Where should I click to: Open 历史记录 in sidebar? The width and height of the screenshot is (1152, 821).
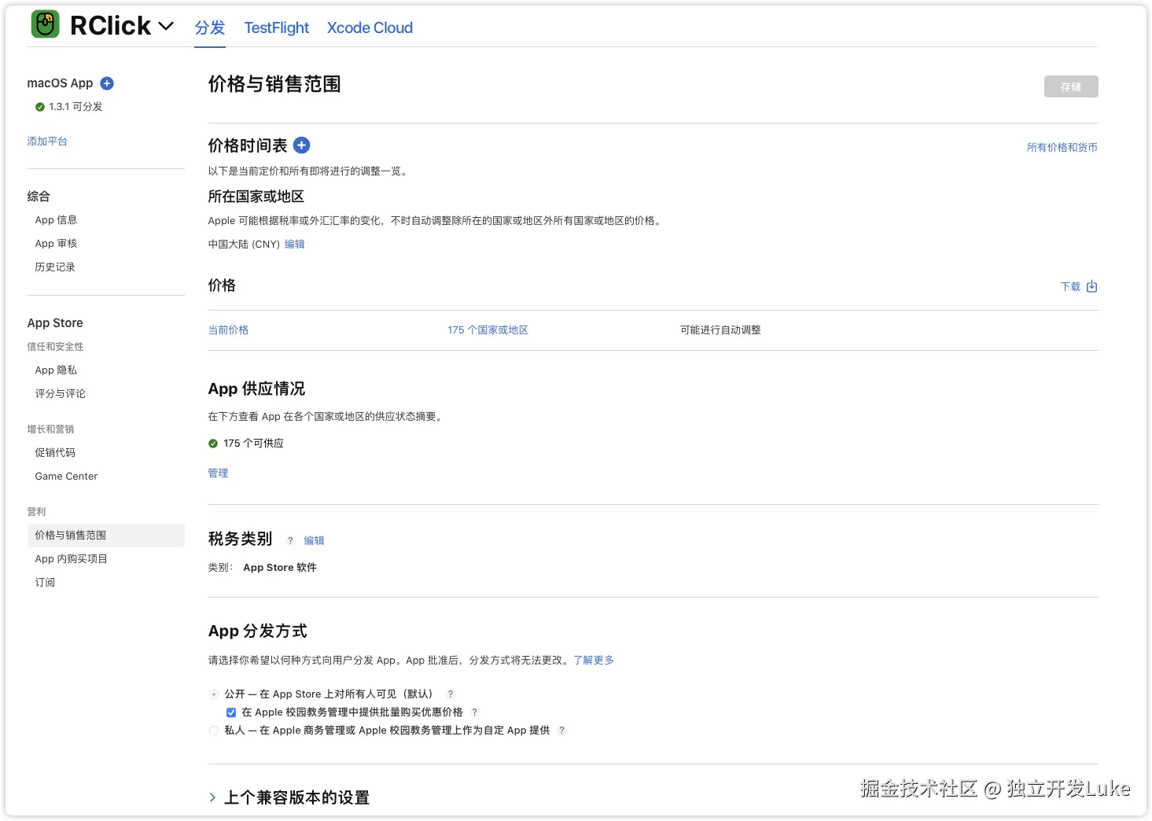pos(55,267)
